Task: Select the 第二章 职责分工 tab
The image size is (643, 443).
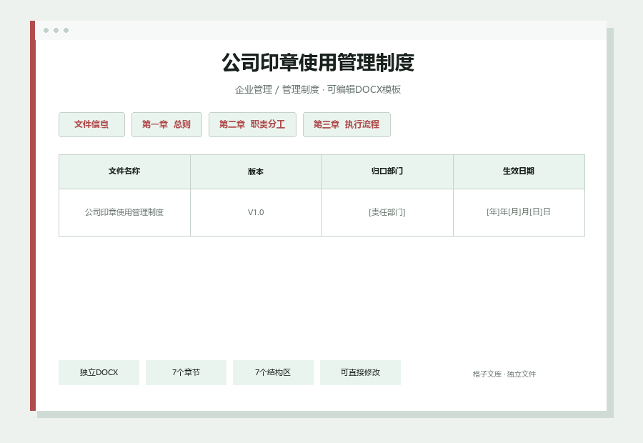Action: (x=252, y=125)
